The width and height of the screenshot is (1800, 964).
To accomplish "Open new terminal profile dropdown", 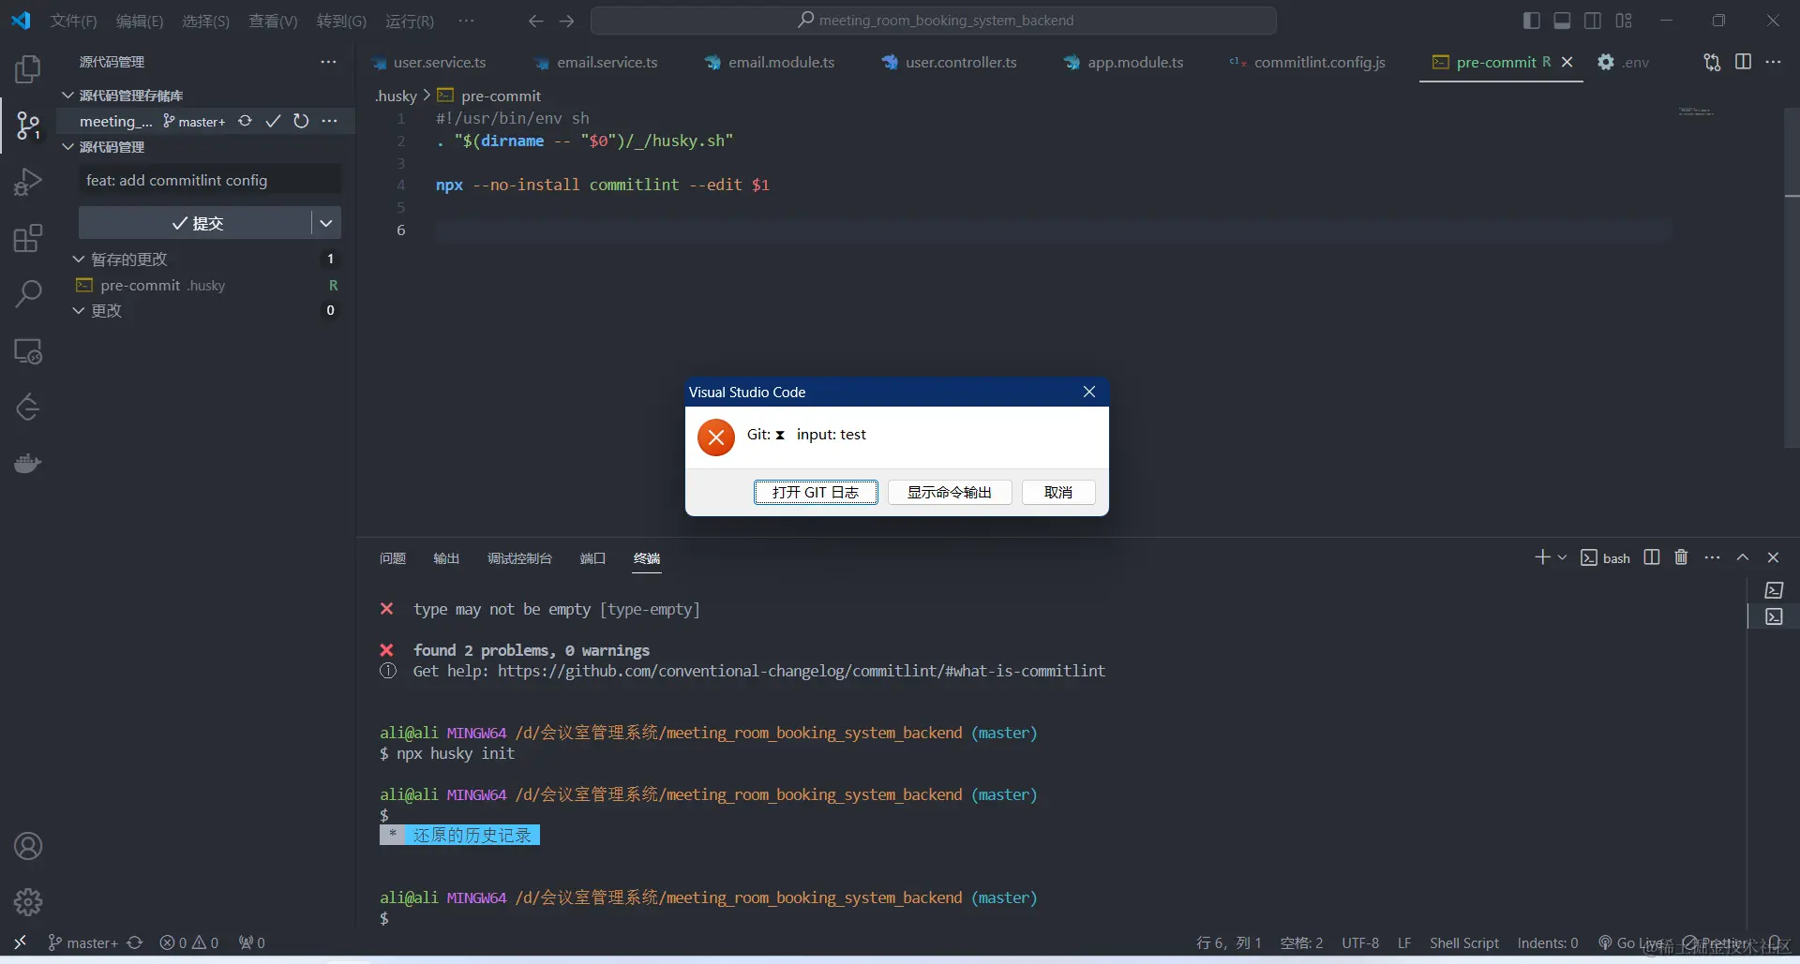I will [x=1562, y=557].
